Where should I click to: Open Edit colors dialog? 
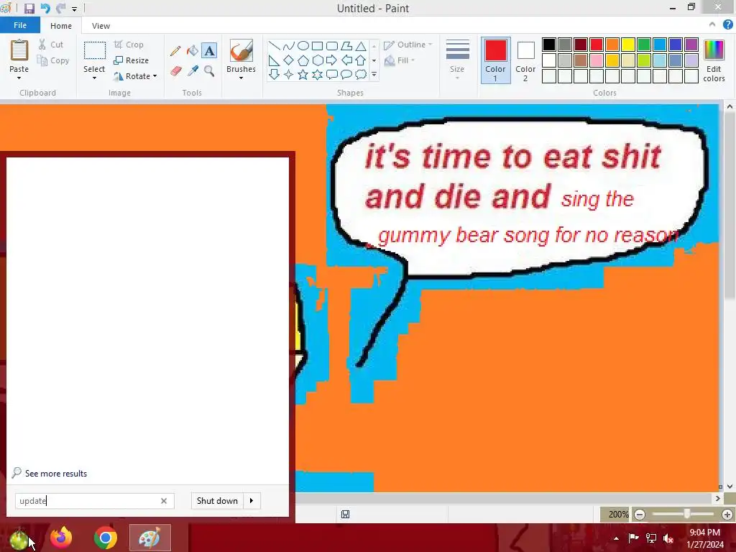click(x=714, y=61)
